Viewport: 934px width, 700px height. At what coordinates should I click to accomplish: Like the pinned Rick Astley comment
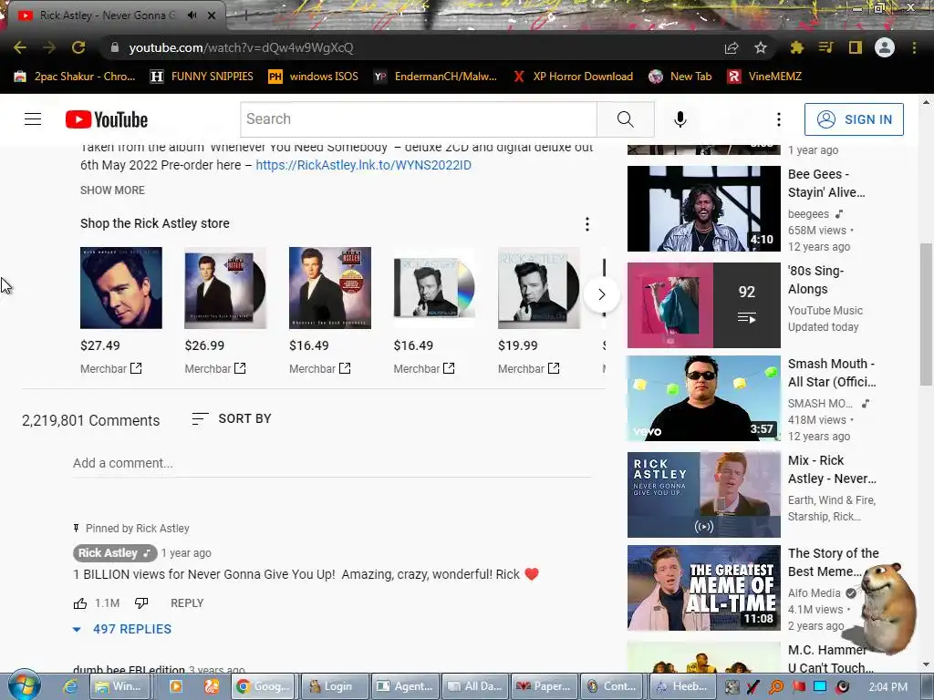point(80,603)
